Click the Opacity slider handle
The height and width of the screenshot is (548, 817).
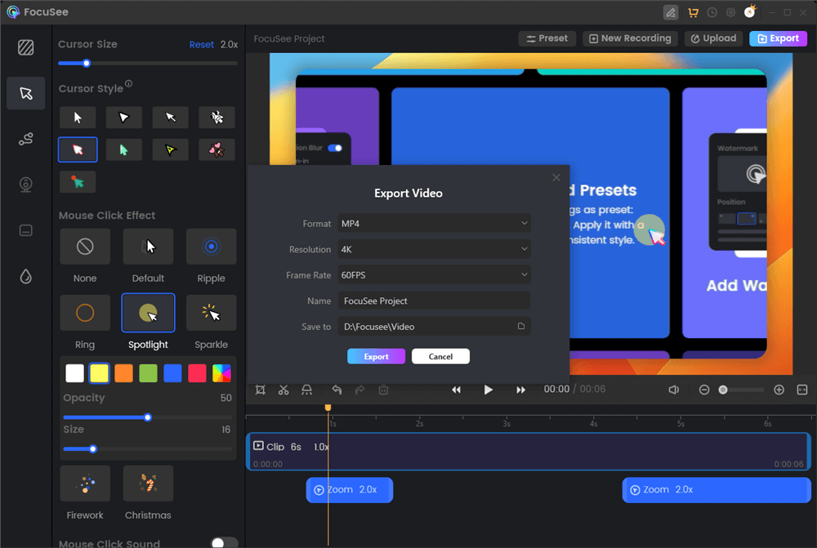[147, 417]
